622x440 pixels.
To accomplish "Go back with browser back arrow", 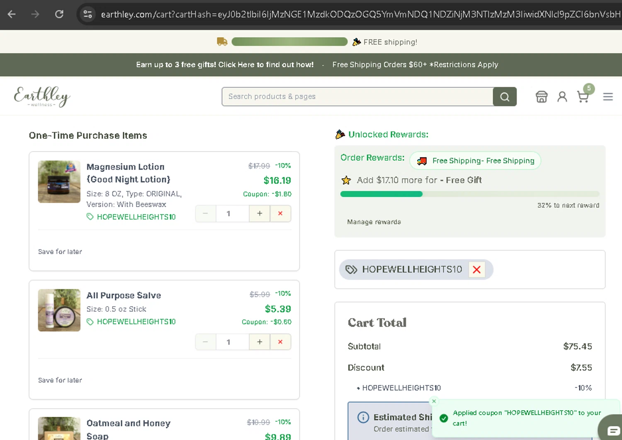I will [12, 14].
